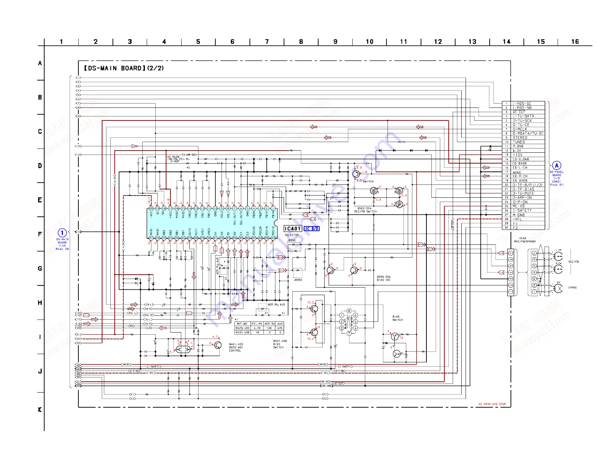Select connector row 22 O-TU-MUTE

(523, 193)
